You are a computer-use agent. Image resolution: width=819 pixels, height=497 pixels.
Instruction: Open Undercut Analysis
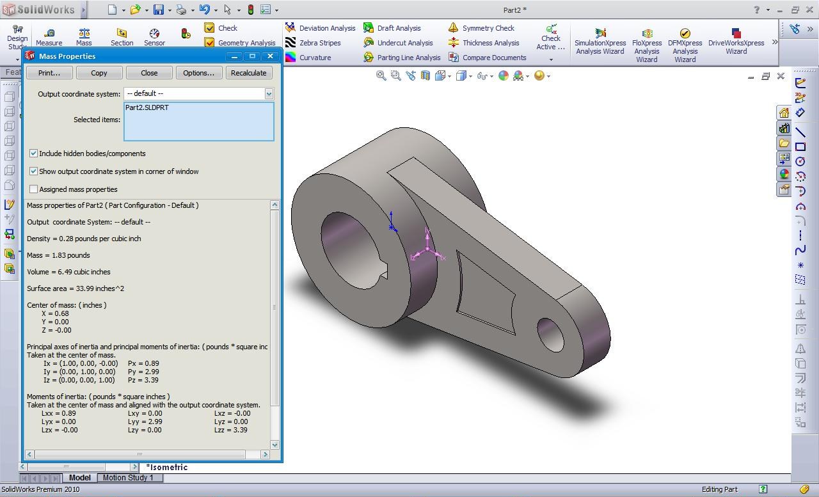click(398, 43)
